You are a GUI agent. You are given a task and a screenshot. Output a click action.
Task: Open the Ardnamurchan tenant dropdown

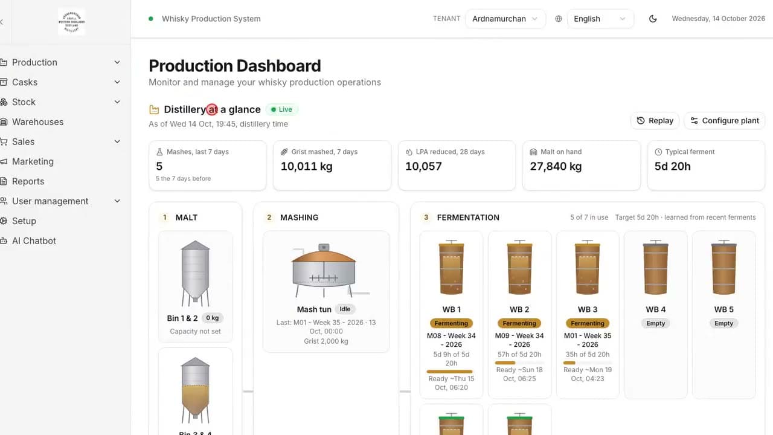click(505, 19)
